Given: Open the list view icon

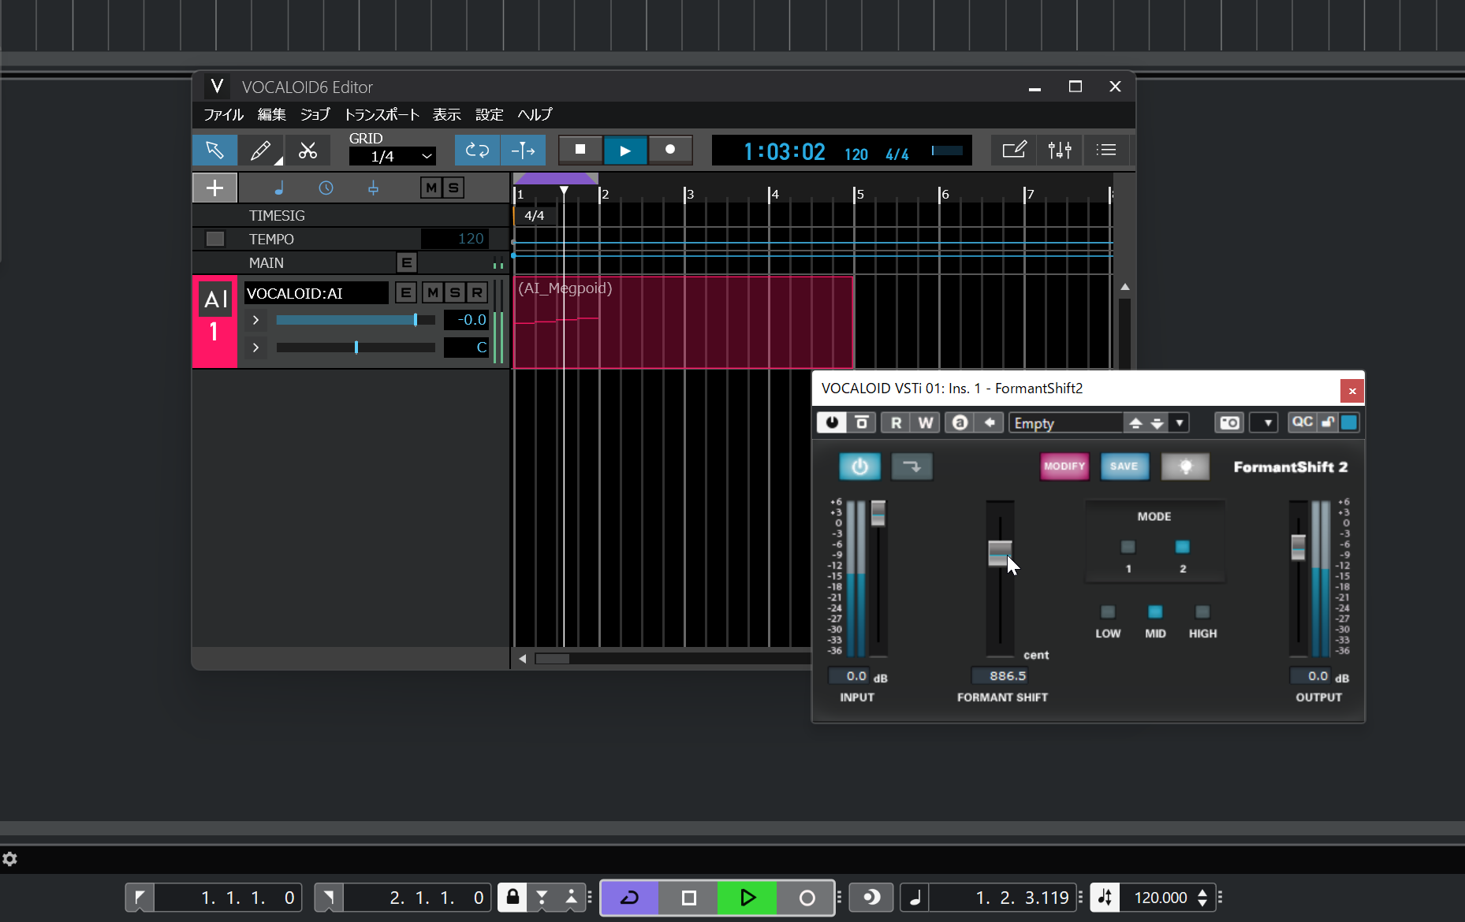Looking at the screenshot, I should pyautogui.click(x=1106, y=150).
